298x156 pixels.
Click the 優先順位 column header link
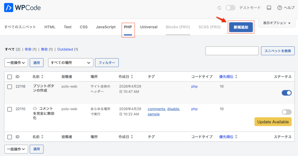coord(226,77)
